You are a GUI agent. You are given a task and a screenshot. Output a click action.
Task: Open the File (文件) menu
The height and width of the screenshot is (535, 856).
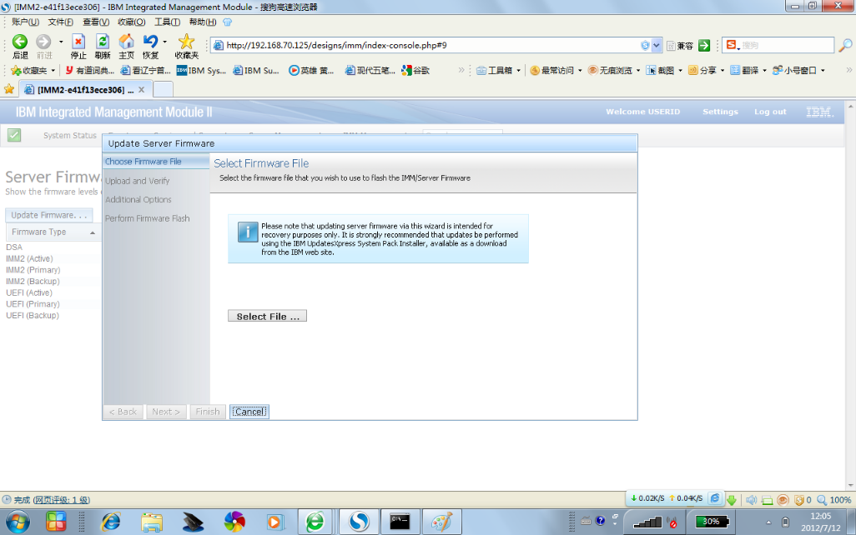[60, 22]
